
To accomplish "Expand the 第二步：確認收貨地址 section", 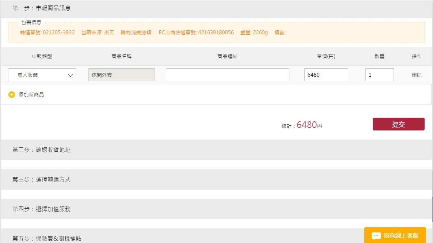I will [42, 150].
